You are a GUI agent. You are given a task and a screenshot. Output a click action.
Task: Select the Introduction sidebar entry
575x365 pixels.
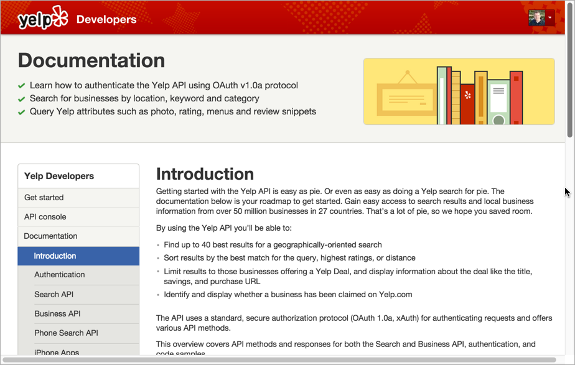(55, 256)
